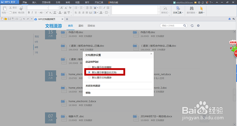Screen dimensions: 237x126
Task: Apply Underline formatting
Action: [36, 12]
